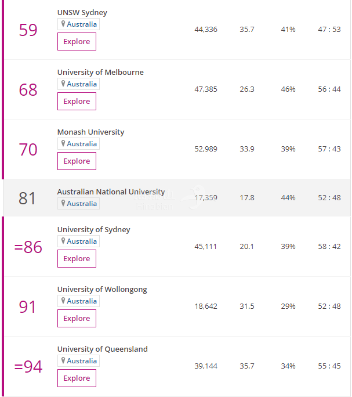This screenshot has width=352, height=397.
Task: Click the location pin icon for UNSW Sydney
Action: click(63, 24)
